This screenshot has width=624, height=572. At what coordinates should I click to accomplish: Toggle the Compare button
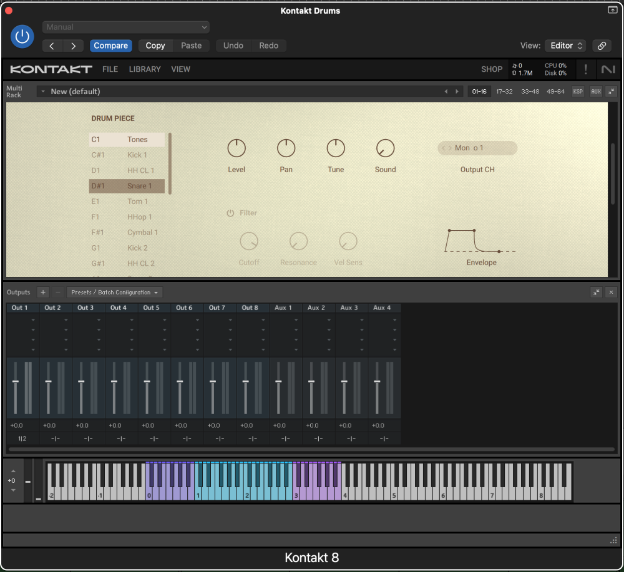(x=110, y=46)
